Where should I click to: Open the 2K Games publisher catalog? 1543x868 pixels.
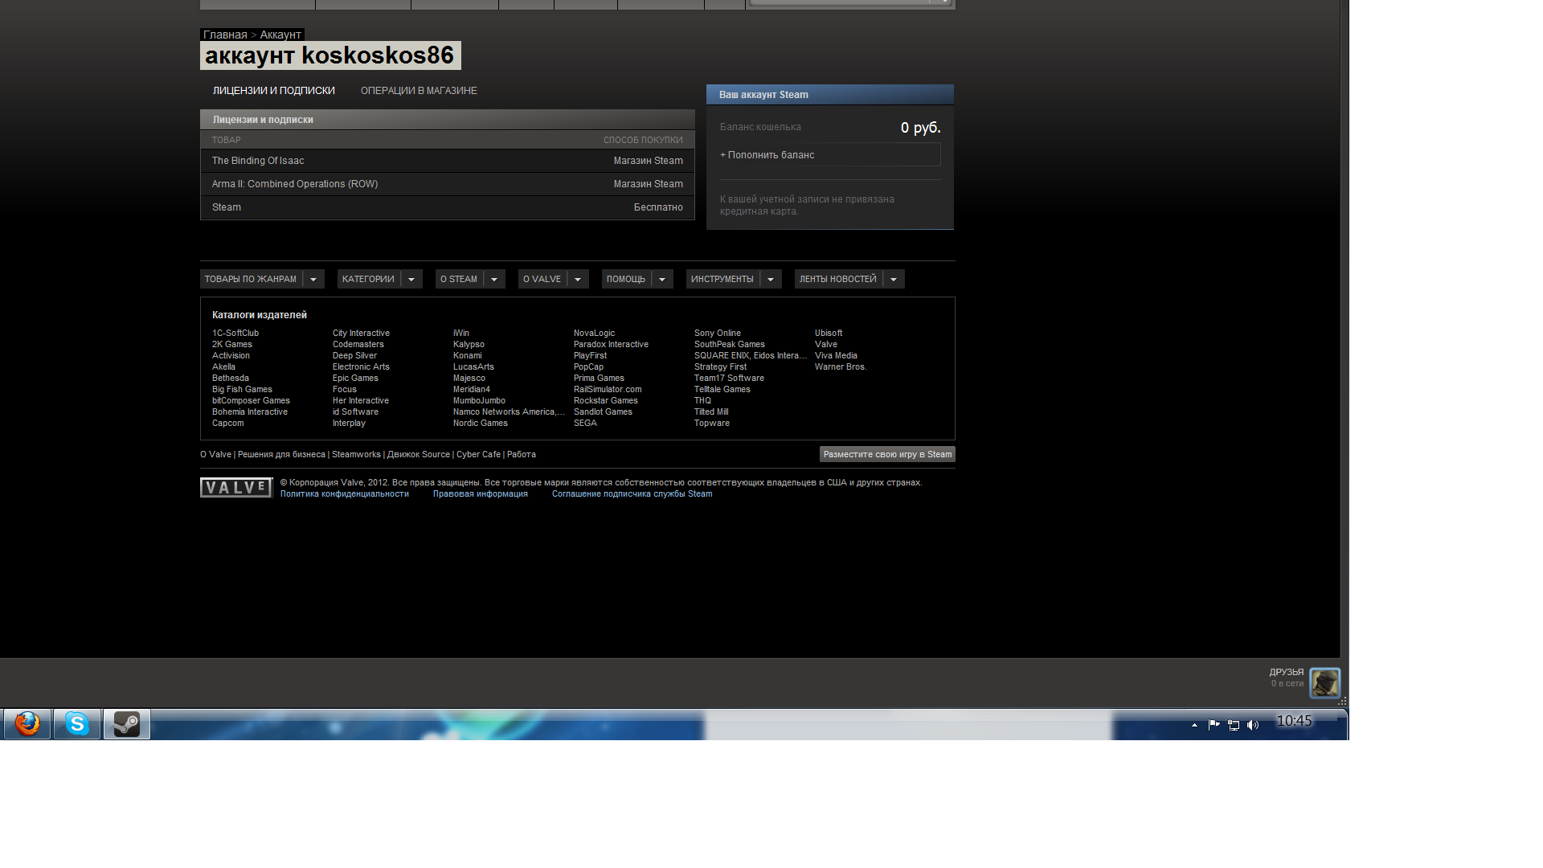pyautogui.click(x=232, y=344)
